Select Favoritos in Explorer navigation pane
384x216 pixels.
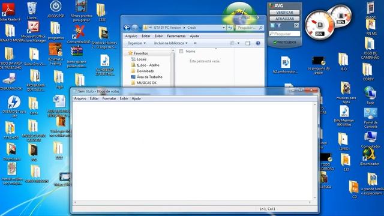click(x=140, y=53)
